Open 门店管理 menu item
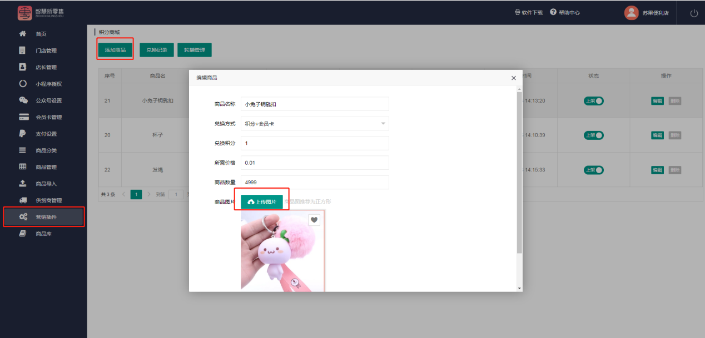The height and width of the screenshot is (338, 705). click(43, 51)
